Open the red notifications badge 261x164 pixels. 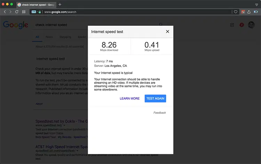242,25
